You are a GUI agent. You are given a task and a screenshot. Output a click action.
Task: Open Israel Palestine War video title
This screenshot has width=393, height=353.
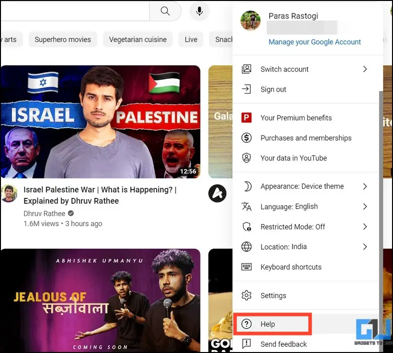pyautogui.click(x=100, y=195)
